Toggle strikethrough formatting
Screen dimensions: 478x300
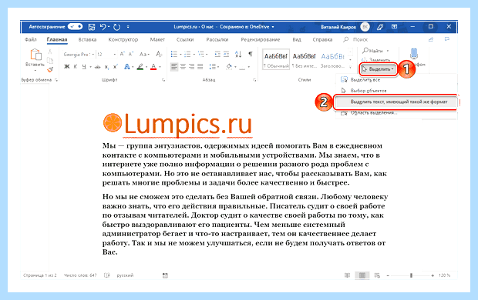pyautogui.click(x=98, y=67)
